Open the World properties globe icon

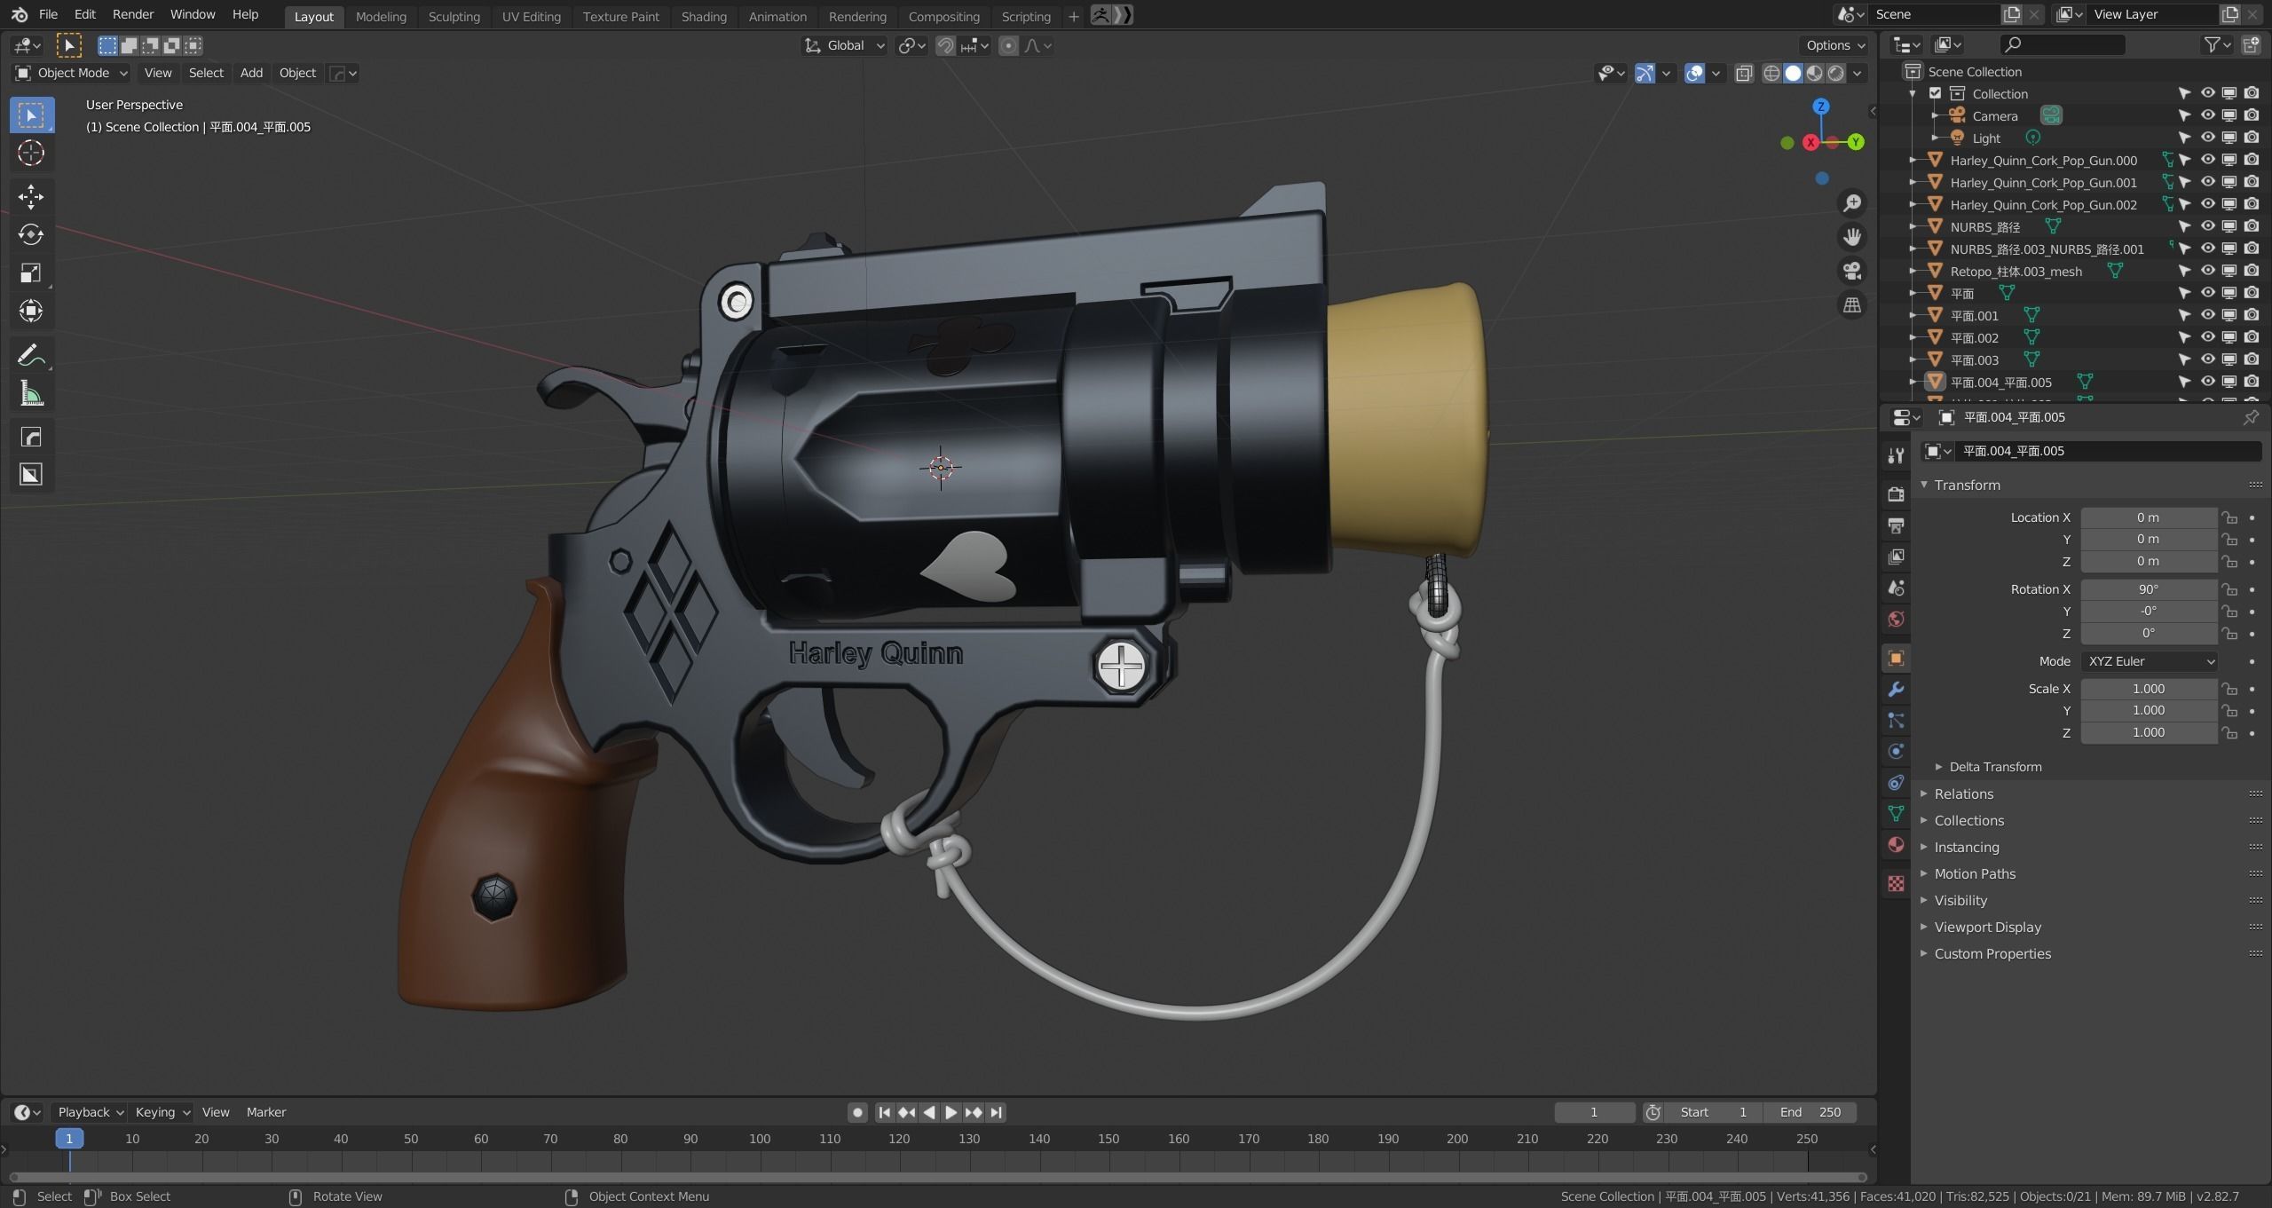1896,619
